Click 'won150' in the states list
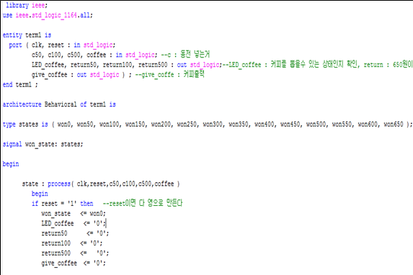The image size is (413, 275). [135, 125]
